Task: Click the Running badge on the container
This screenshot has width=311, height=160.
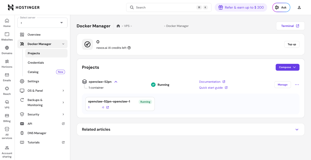Action: click(145, 102)
